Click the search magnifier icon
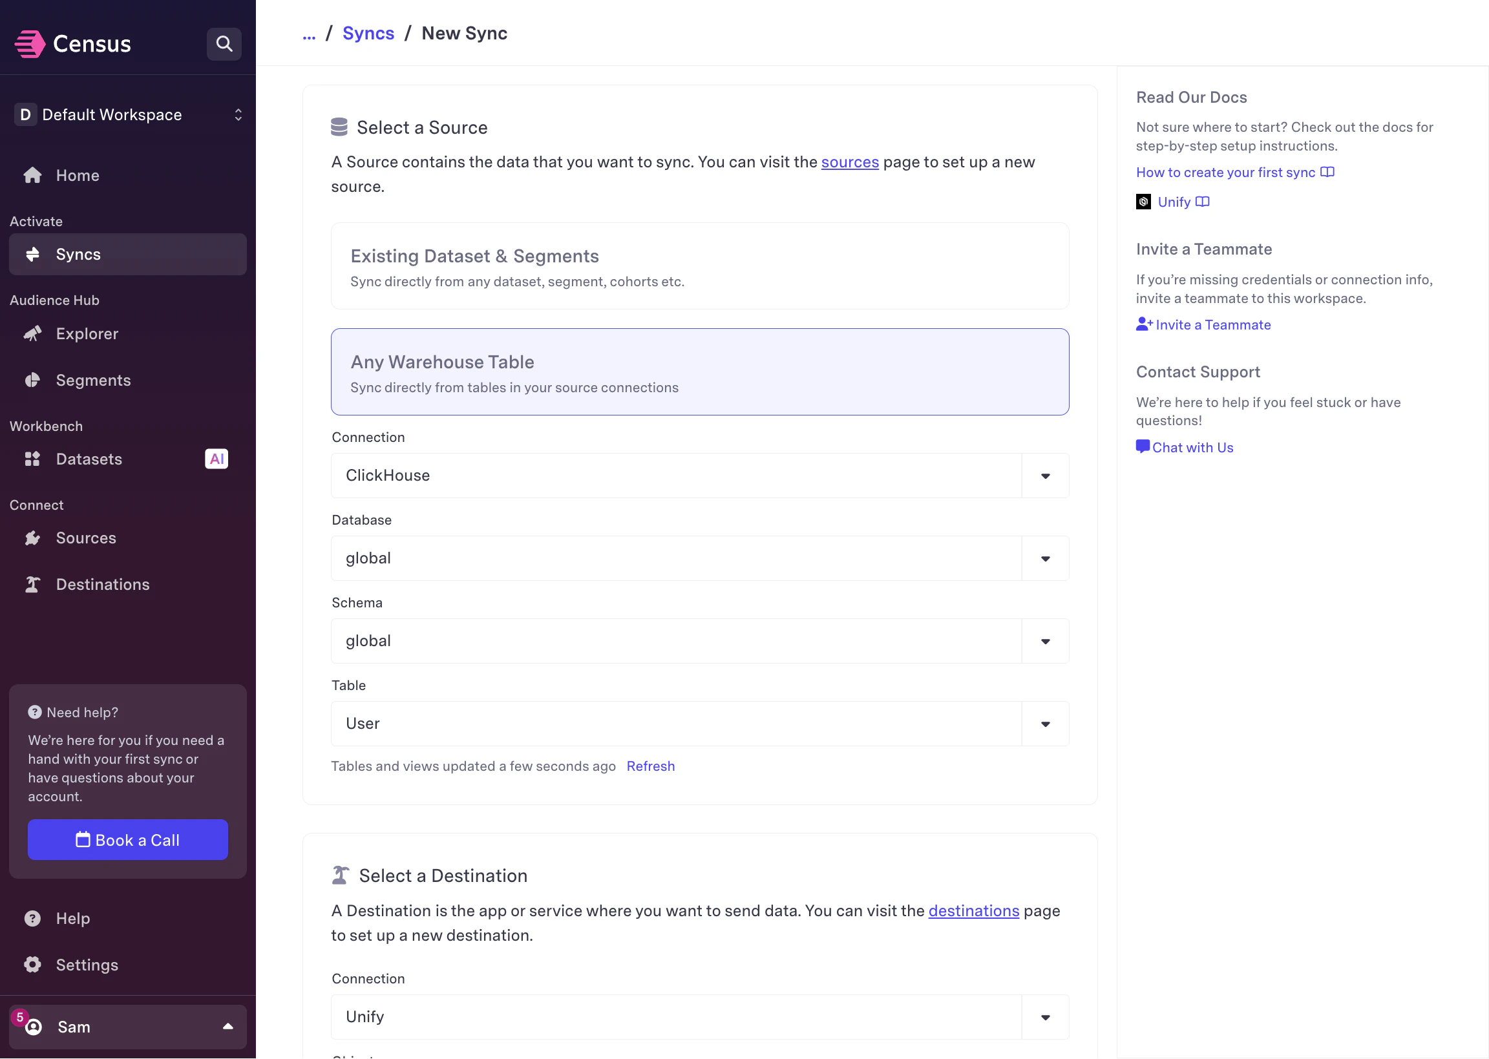 click(224, 44)
